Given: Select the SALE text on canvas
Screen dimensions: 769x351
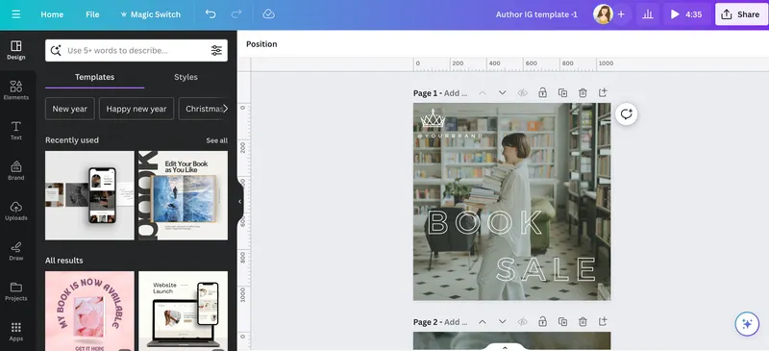Looking at the screenshot, I should [546, 269].
